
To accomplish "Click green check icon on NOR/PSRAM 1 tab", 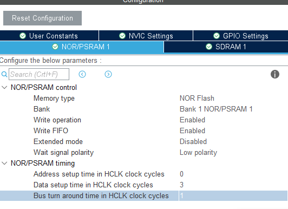I will click(55, 47).
